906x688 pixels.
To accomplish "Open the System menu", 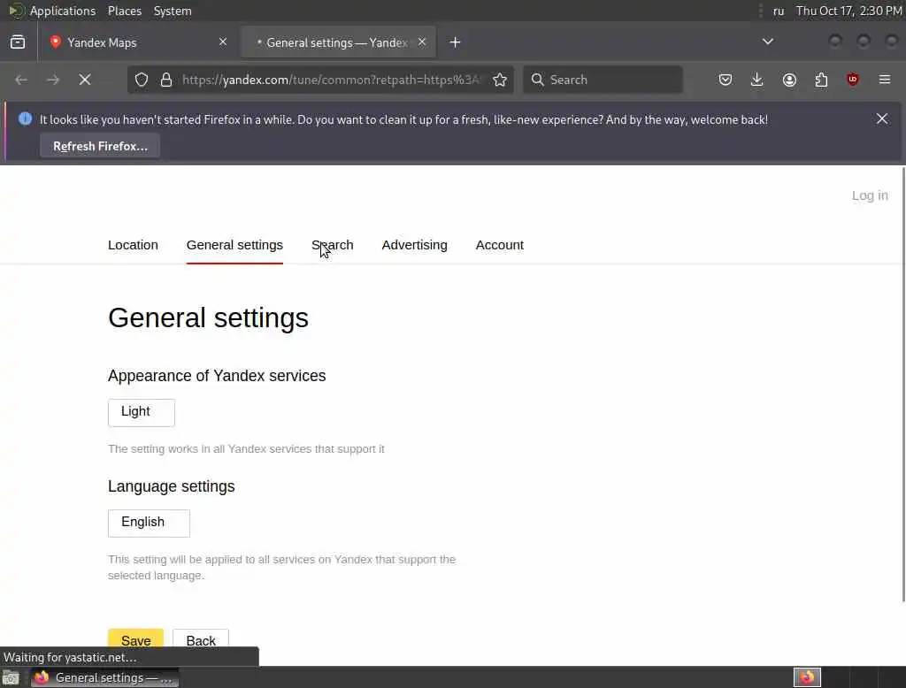I will click(x=173, y=11).
